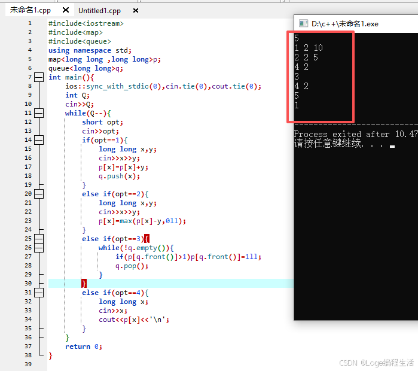Close the 未命名1.cpp tab
418x371 pixels.
(66, 10)
